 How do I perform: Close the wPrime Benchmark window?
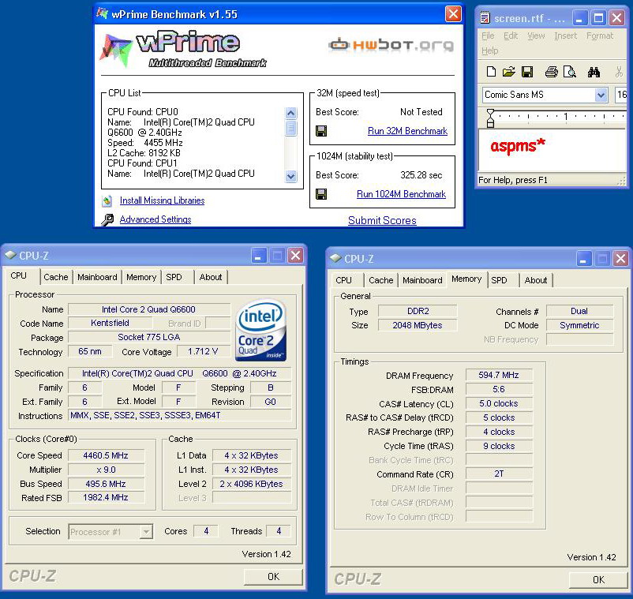point(453,14)
